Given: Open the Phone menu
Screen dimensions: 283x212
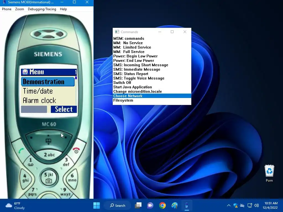Looking at the screenshot, I should [x=7, y=9].
